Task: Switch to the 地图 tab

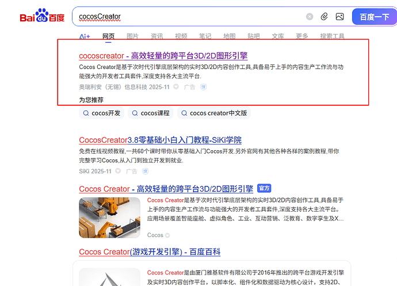Action: (x=230, y=36)
